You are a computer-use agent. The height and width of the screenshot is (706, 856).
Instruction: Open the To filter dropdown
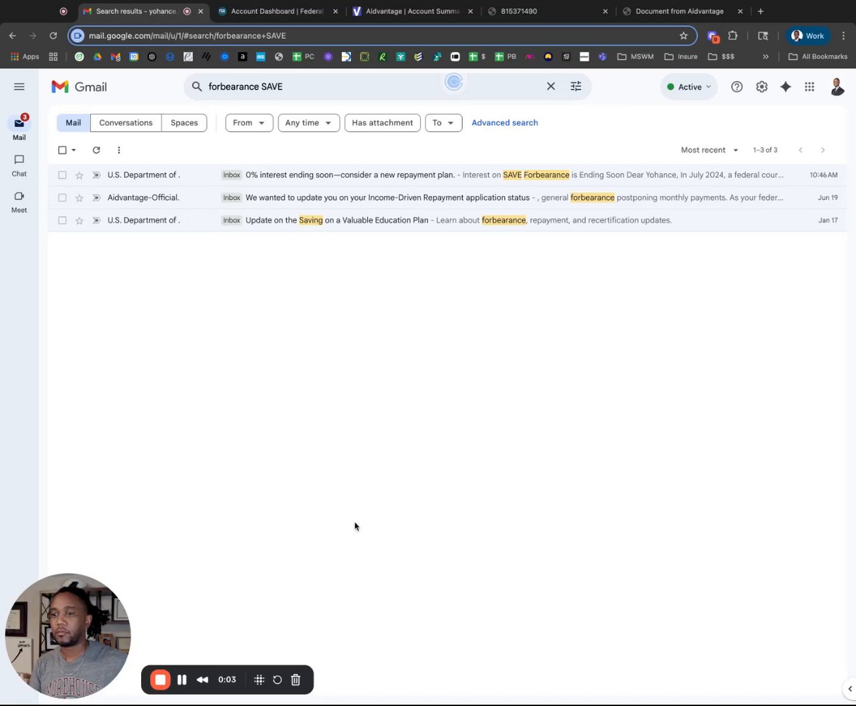[x=443, y=122]
